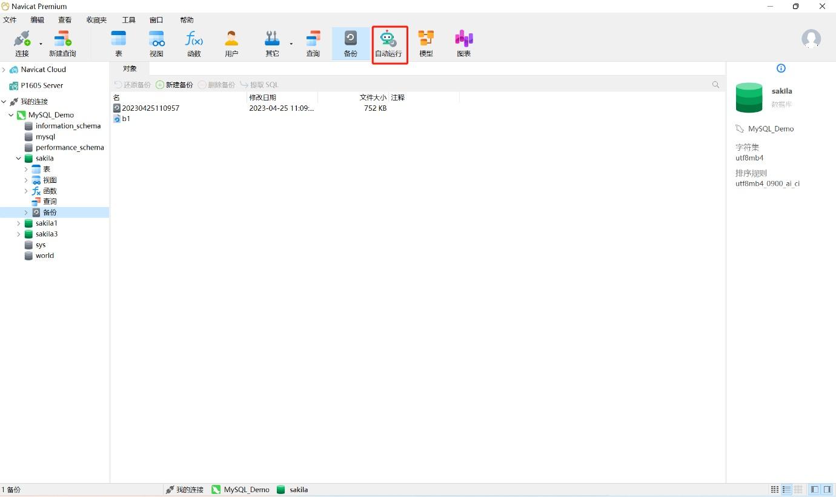The width and height of the screenshot is (836, 497).
Task: Click the search magnifier in object pane
Action: tap(715, 85)
